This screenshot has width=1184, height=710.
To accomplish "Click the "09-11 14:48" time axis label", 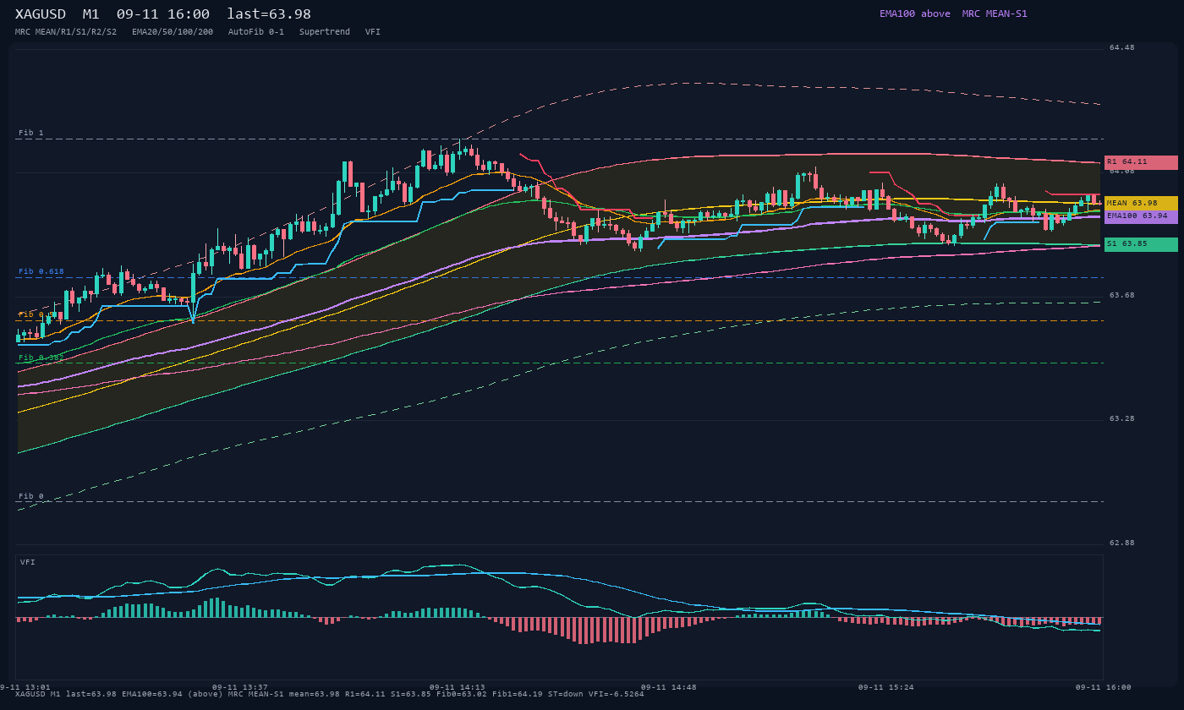I will 669,688.
